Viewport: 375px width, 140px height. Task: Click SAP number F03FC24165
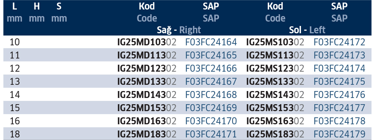(211, 56)
